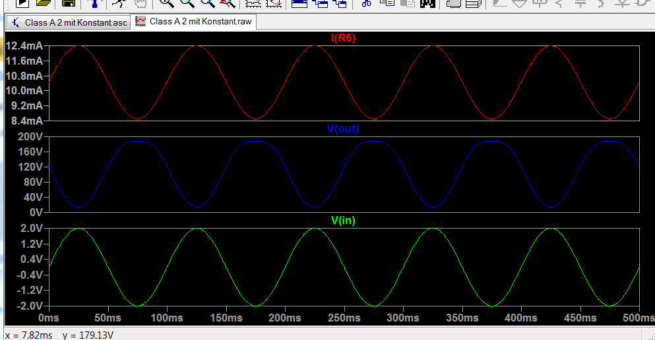Viewport: 655px width, 340px height.
Task: Switch to Class A 2 mit Konstant.asc tab
Action: pos(69,22)
